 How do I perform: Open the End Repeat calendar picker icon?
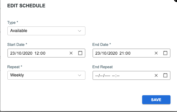point(165,75)
